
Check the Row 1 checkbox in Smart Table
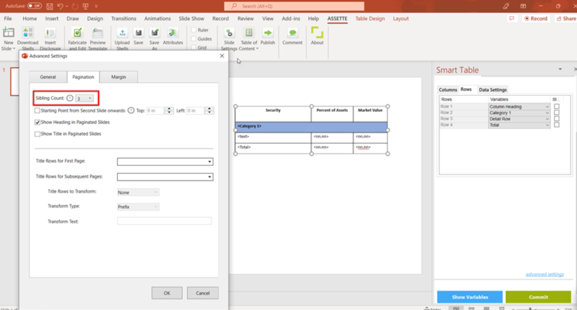click(x=556, y=106)
